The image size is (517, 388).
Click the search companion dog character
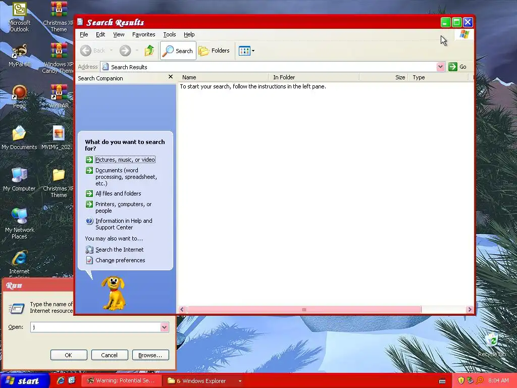click(114, 293)
